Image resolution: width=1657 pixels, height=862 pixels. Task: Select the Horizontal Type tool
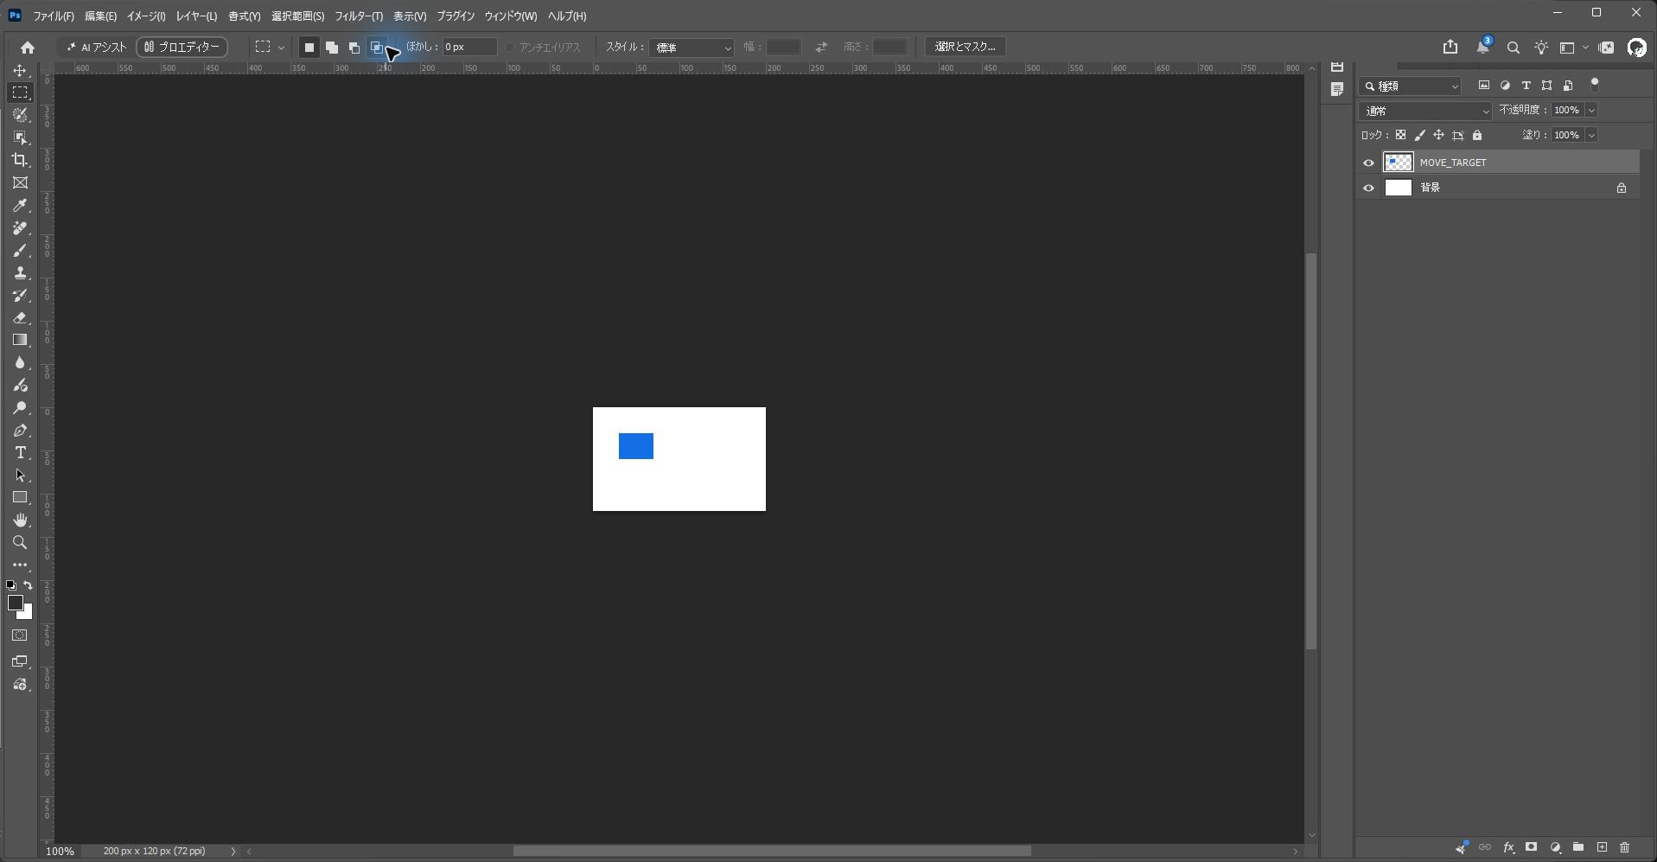pos(20,452)
